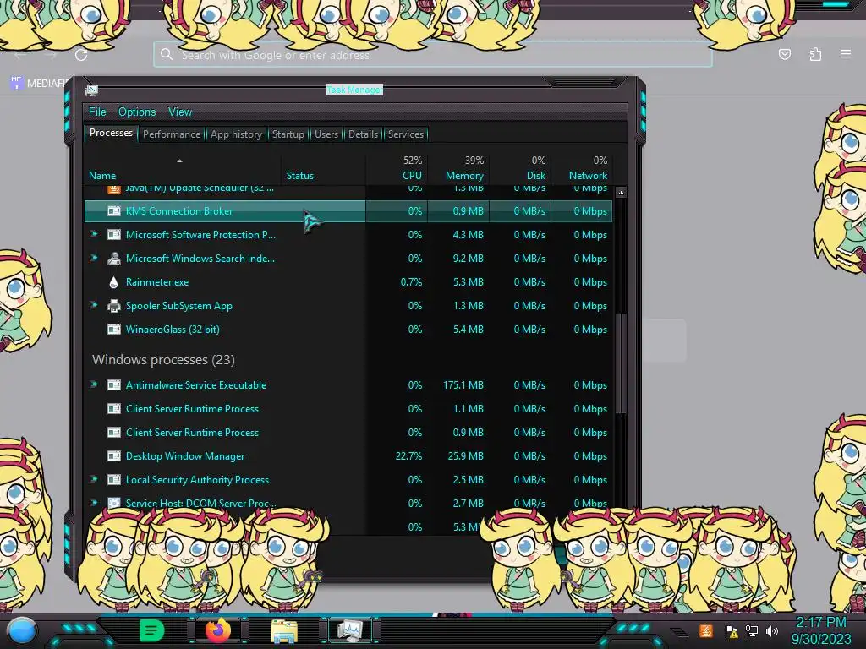Open the Firefox hamburger menu
Viewport: 866px width, 649px height.
click(x=846, y=54)
